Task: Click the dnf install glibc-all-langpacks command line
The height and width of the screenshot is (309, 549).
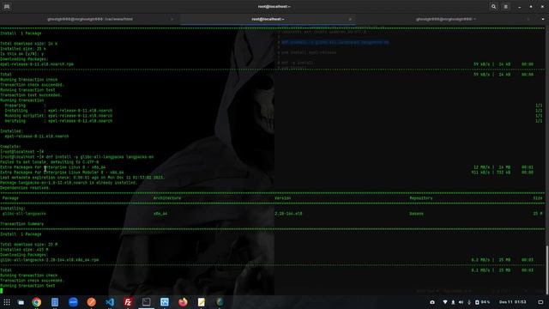Action: click(77, 157)
